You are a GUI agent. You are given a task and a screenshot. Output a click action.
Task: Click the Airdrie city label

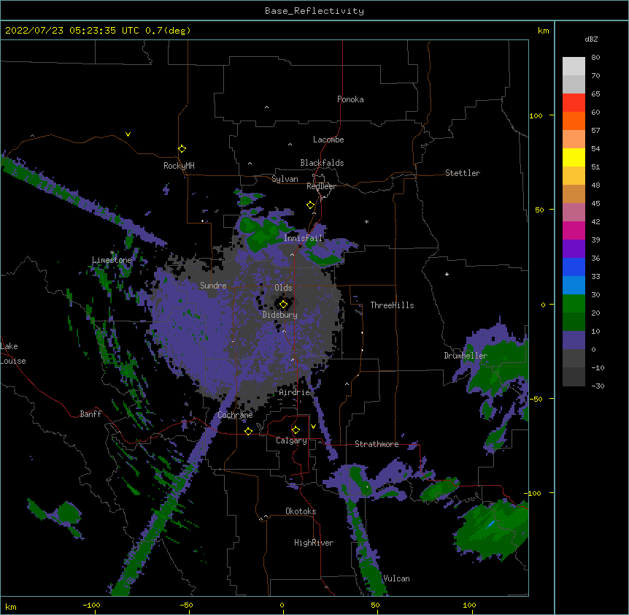[295, 392]
